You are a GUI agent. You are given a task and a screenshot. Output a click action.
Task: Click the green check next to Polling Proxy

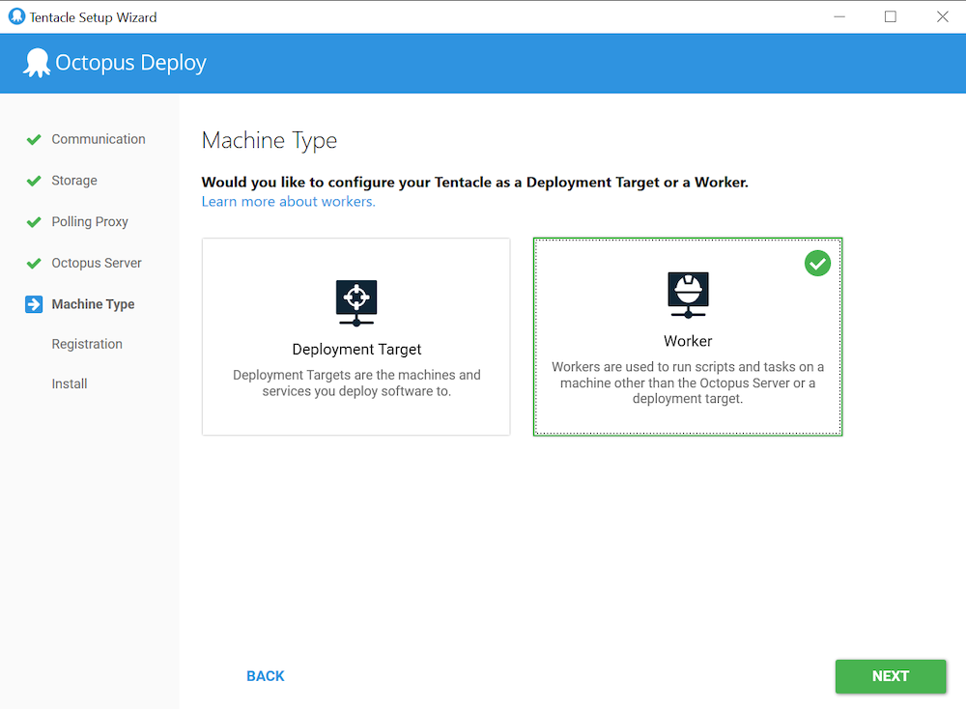pos(34,222)
